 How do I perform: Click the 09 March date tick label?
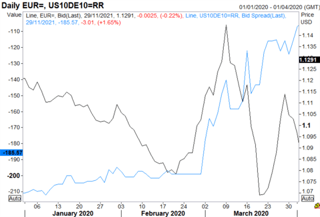coord(226,206)
